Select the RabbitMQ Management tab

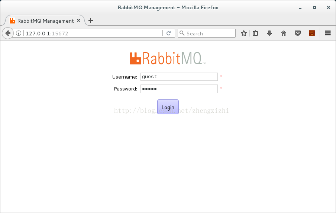pyautogui.click(x=45, y=20)
